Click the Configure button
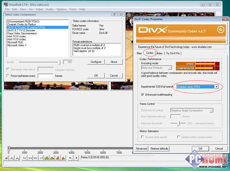The height and width of the screenshot is (171, 230). point(96,62)
